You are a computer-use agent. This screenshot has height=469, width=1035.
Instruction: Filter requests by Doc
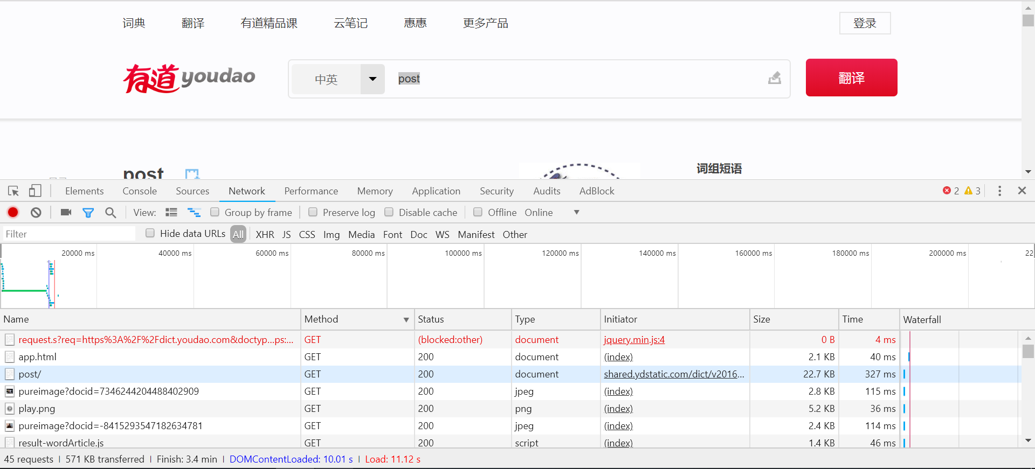418,235
